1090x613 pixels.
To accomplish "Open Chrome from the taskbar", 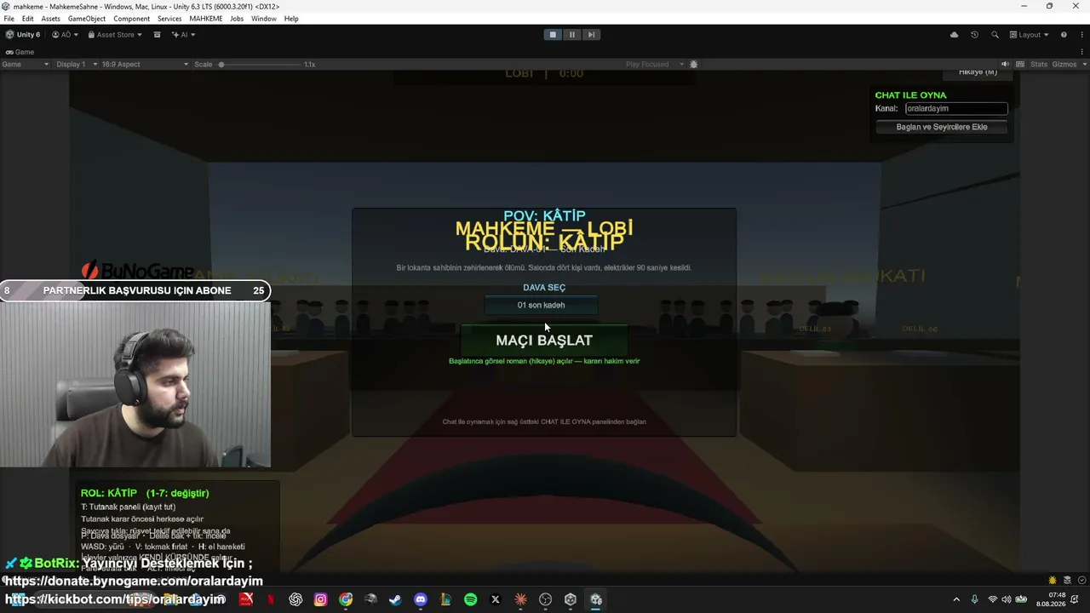I will pos(346,599).
